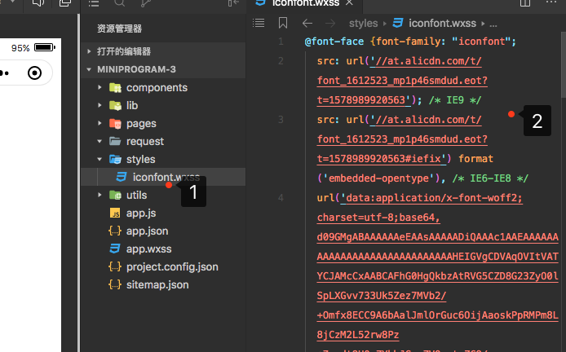566x352 pixels.
Task: Open the breadcrumb trailing ellipsis item
Action: [493, 24]
